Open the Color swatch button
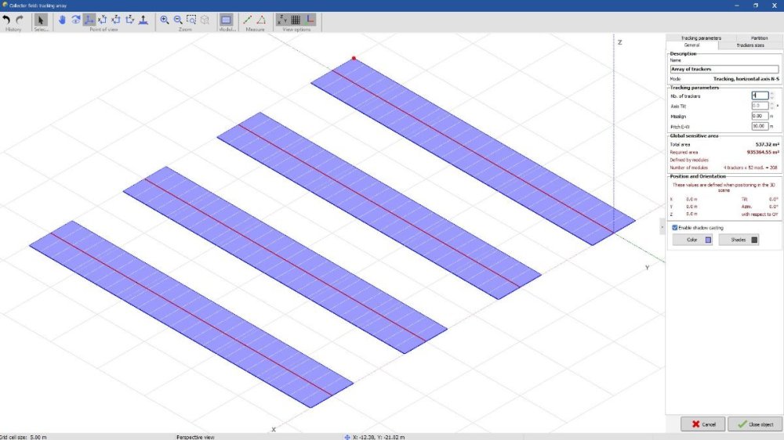The image size is (784, 440). click(x=692, y=240)
